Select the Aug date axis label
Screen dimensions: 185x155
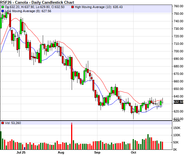[x=61, y=152]
